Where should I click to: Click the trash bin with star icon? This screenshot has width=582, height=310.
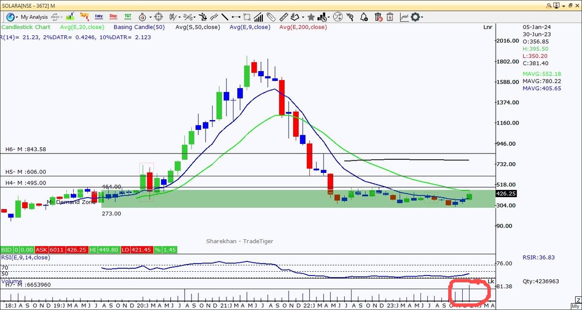(x=389, y=17)
